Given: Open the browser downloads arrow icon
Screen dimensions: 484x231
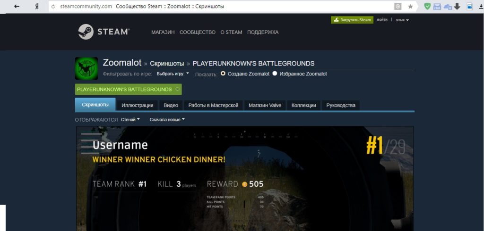Looking at the screenshot, I should tap(457, 7).
